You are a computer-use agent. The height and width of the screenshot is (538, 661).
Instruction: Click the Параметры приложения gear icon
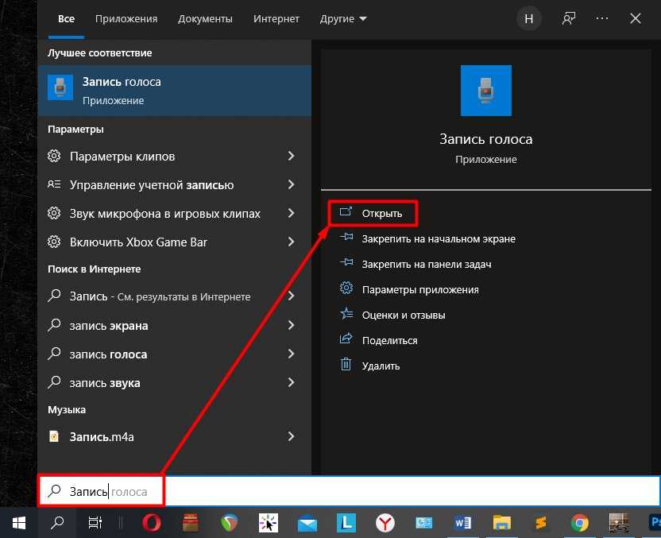[346, 289]
